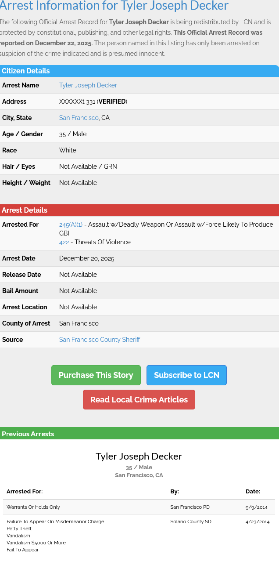
Task: Click the 9/9/2014 arrest date
Action: 256,507
